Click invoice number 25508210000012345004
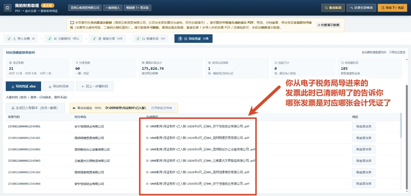 [x=24, y=184]
